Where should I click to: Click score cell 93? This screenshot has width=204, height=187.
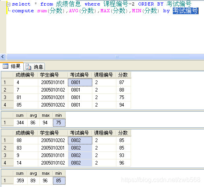[124, 155]
